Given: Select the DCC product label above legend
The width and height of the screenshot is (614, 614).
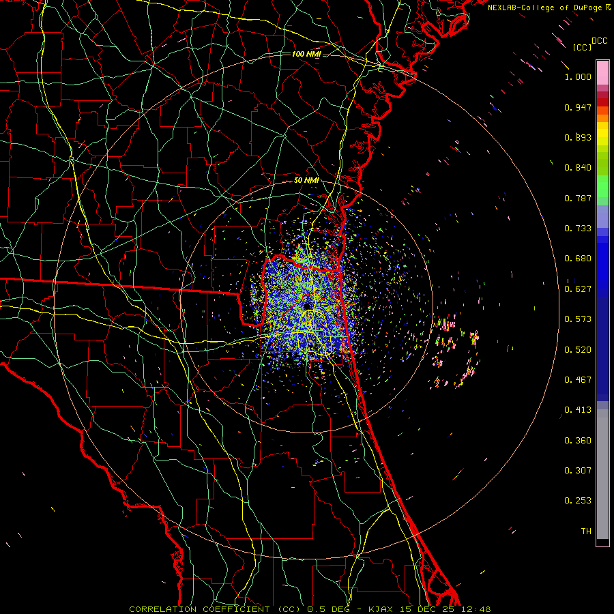Looking at the screenshot, I should click(599, 41).
